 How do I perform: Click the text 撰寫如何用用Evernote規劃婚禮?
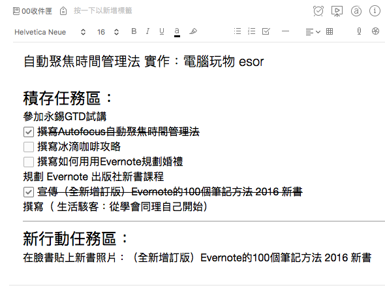pos(110,162)
